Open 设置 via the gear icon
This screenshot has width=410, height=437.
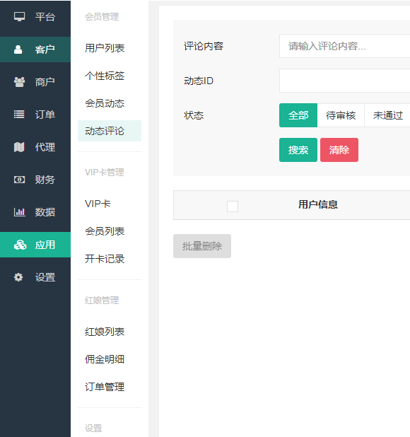coord(18,277)
